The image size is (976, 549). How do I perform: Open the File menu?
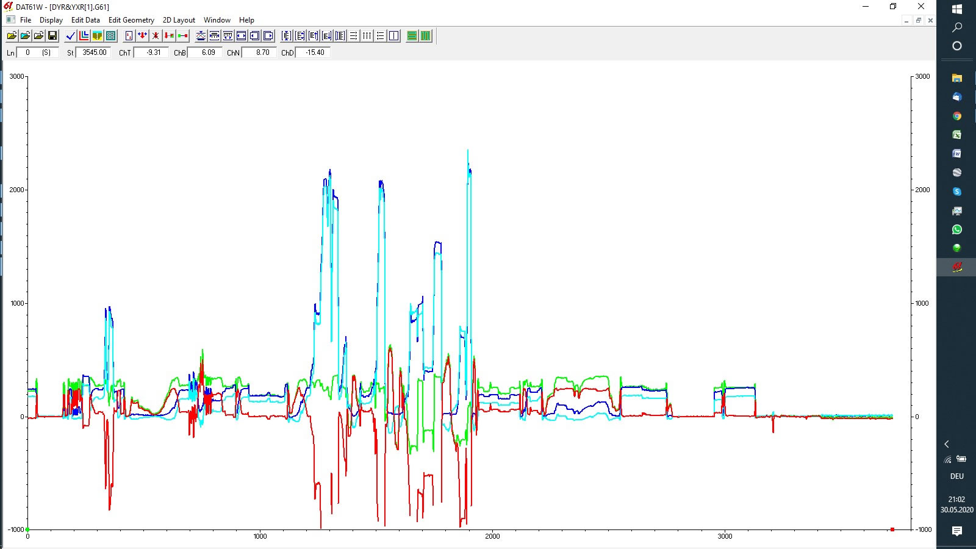point(26,20)
